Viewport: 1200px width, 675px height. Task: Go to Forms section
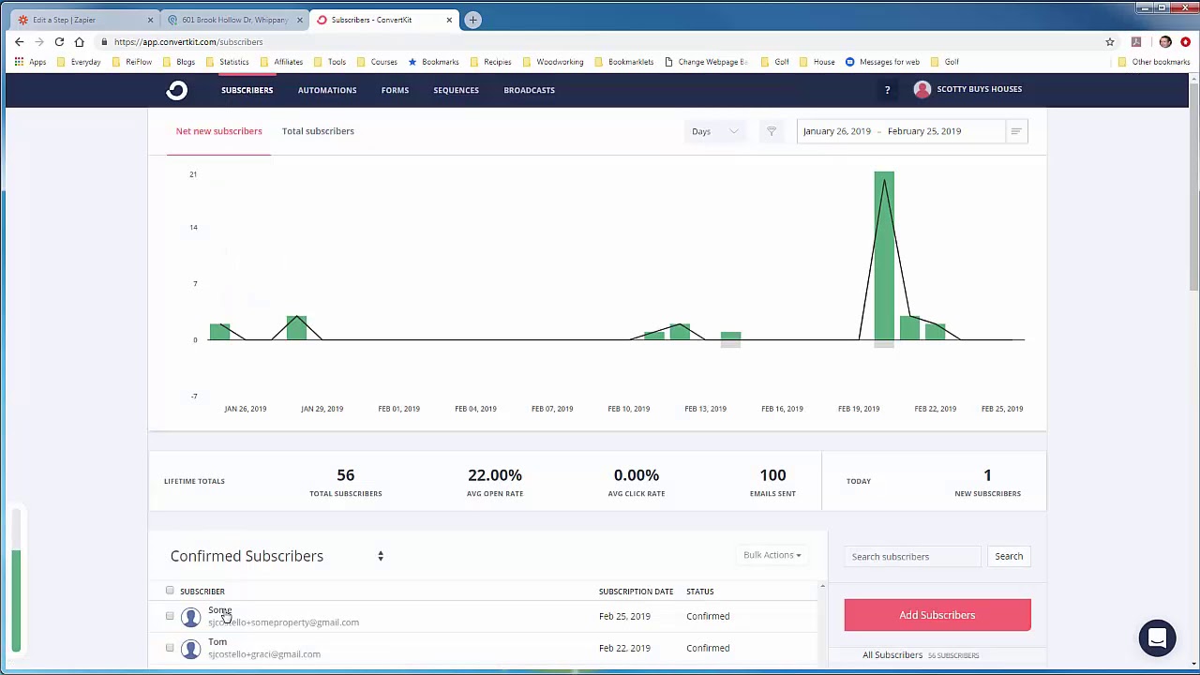point(395,90)
